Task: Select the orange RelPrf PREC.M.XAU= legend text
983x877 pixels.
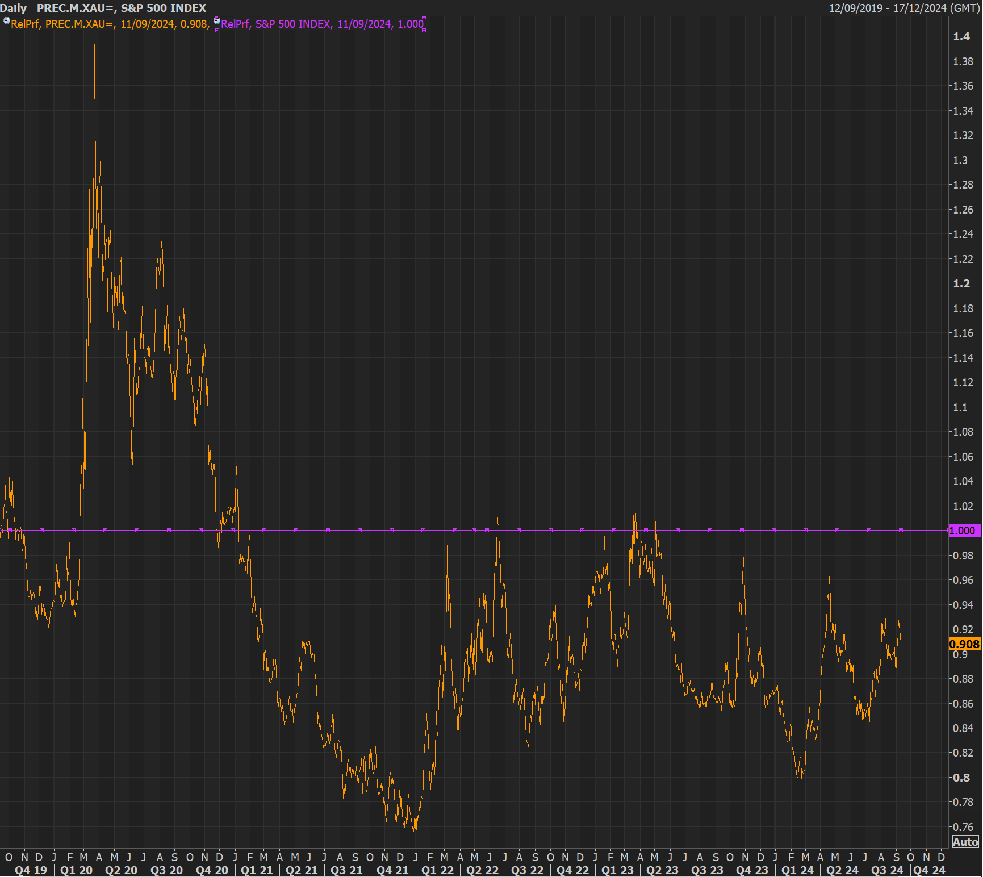Action: click(110, 24)
